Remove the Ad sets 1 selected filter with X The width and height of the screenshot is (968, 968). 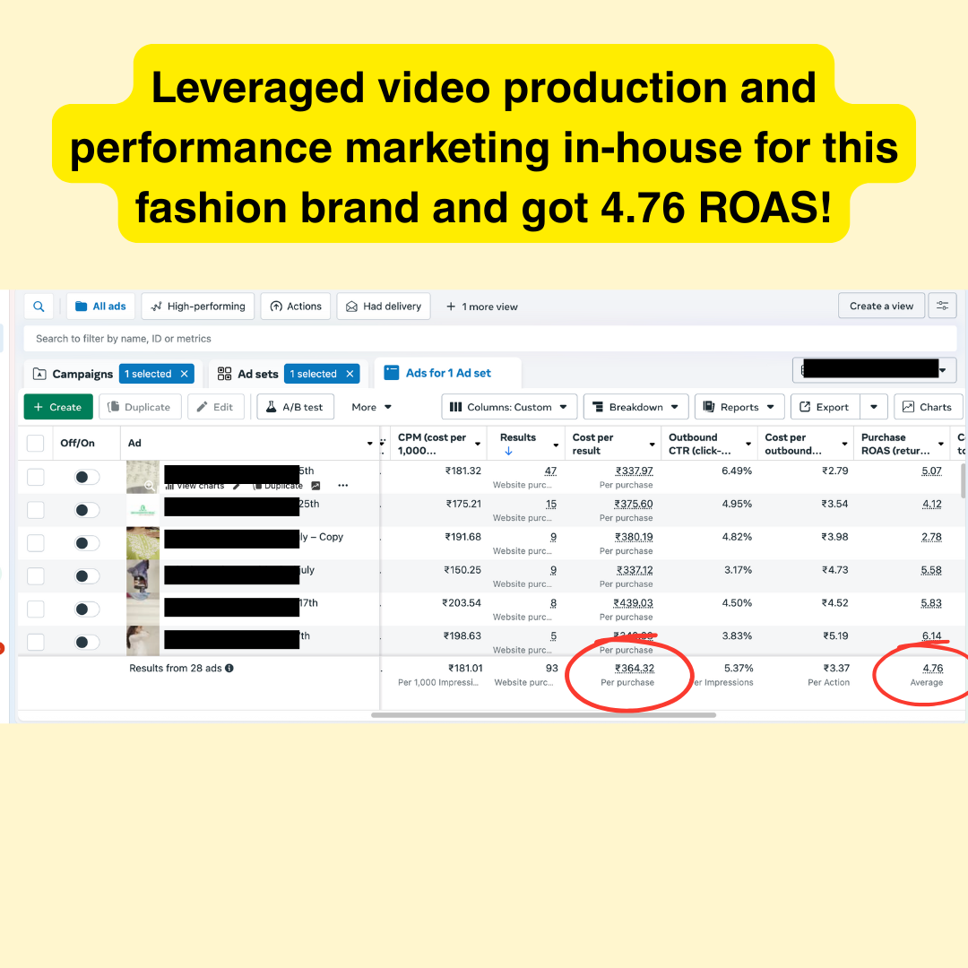pyautogui.click(x=350, y=374)
